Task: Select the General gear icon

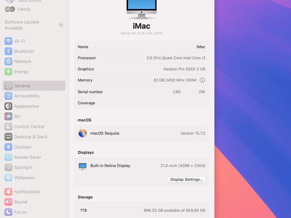Action: (x=8, y=86)
